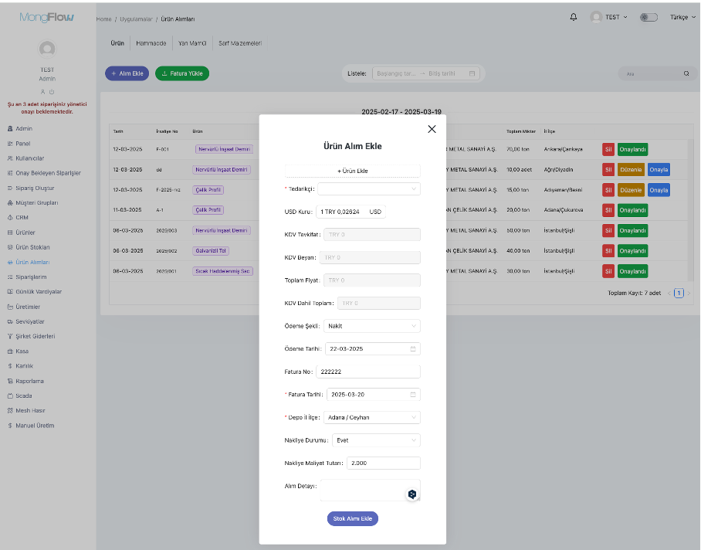Screen dimensions: 701x550
Task: Click the Fatura No input field
Action: [368, 372]
